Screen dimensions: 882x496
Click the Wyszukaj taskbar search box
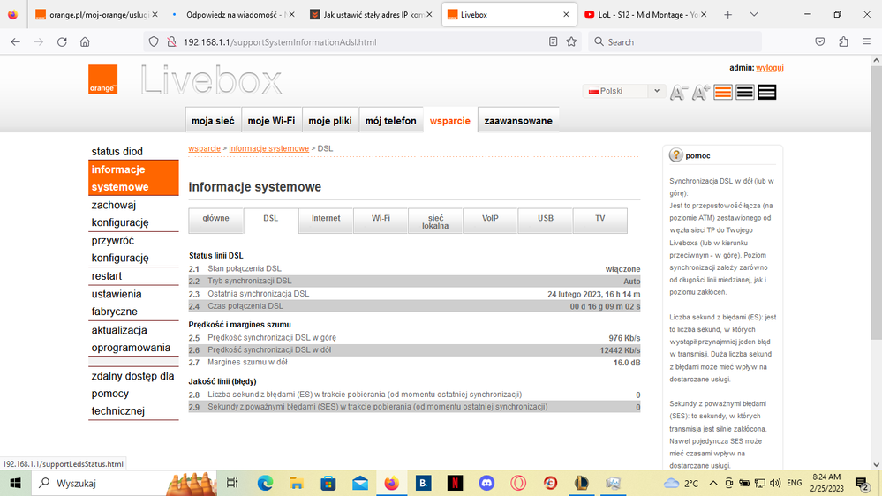click(x=124, y=483)
